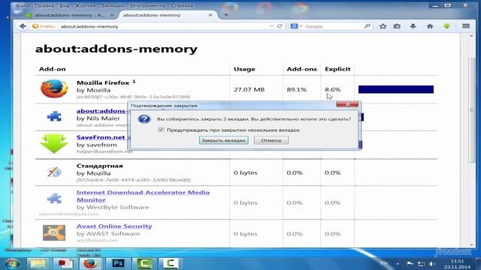Toggle the warn when closing multiple tabs checkbox
The image size is (481, 270).
161,130
